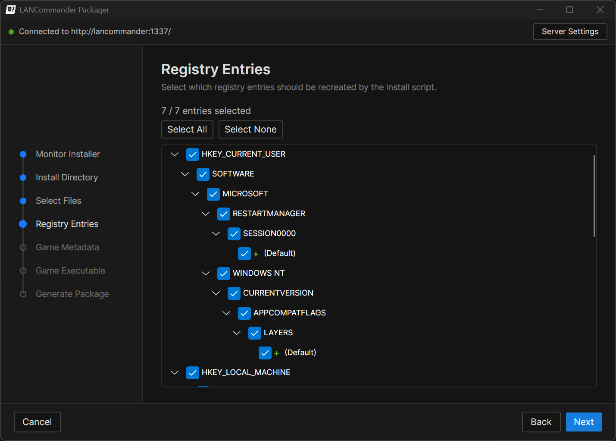Select the HKEY_CURRENT_USER label
This screenshot has height=441, width=616.
tap(244, 154)
